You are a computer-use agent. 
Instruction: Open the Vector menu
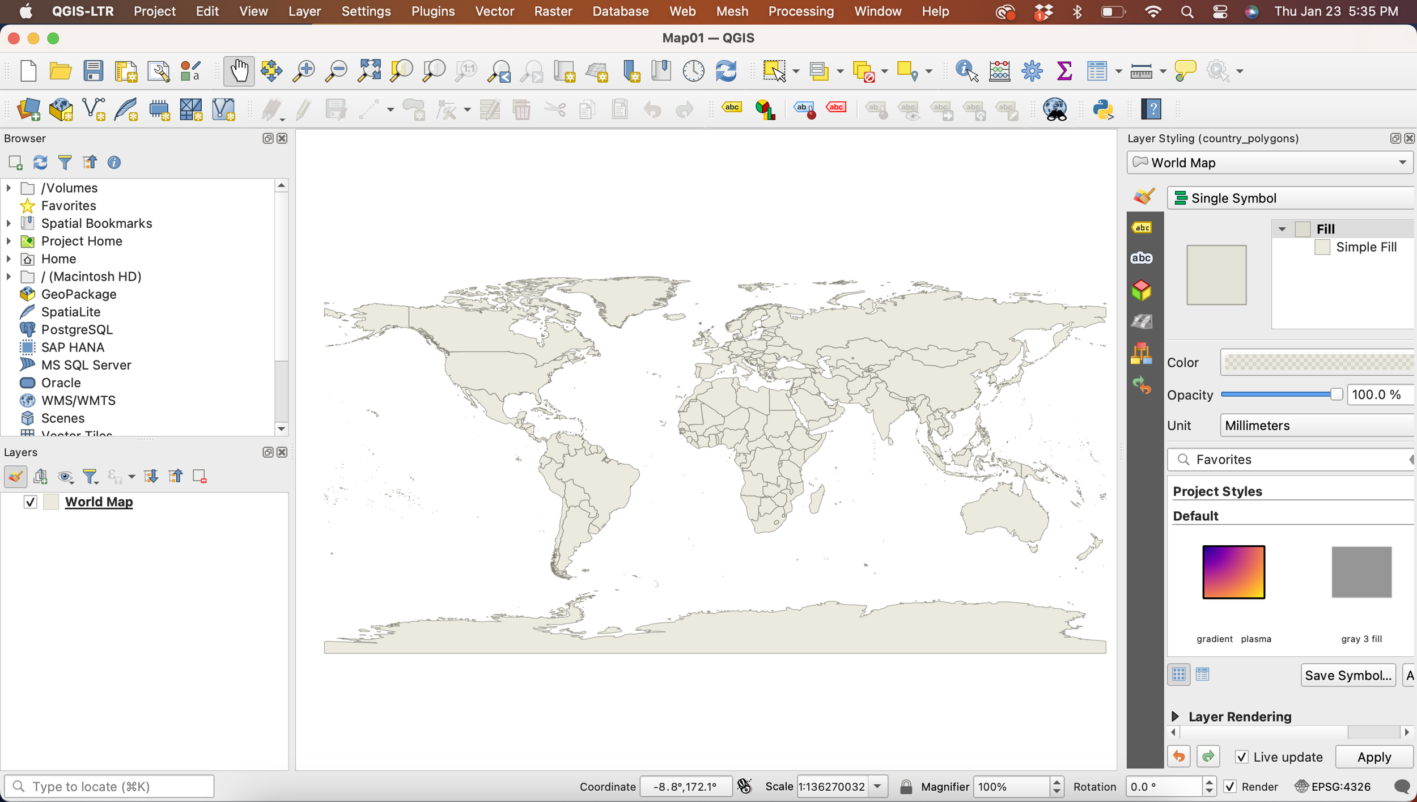coord(494,11)
